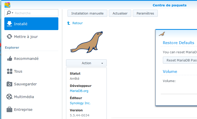197x119 pixels.
Task: Select the Installé category
Action: tap(31, 24)
